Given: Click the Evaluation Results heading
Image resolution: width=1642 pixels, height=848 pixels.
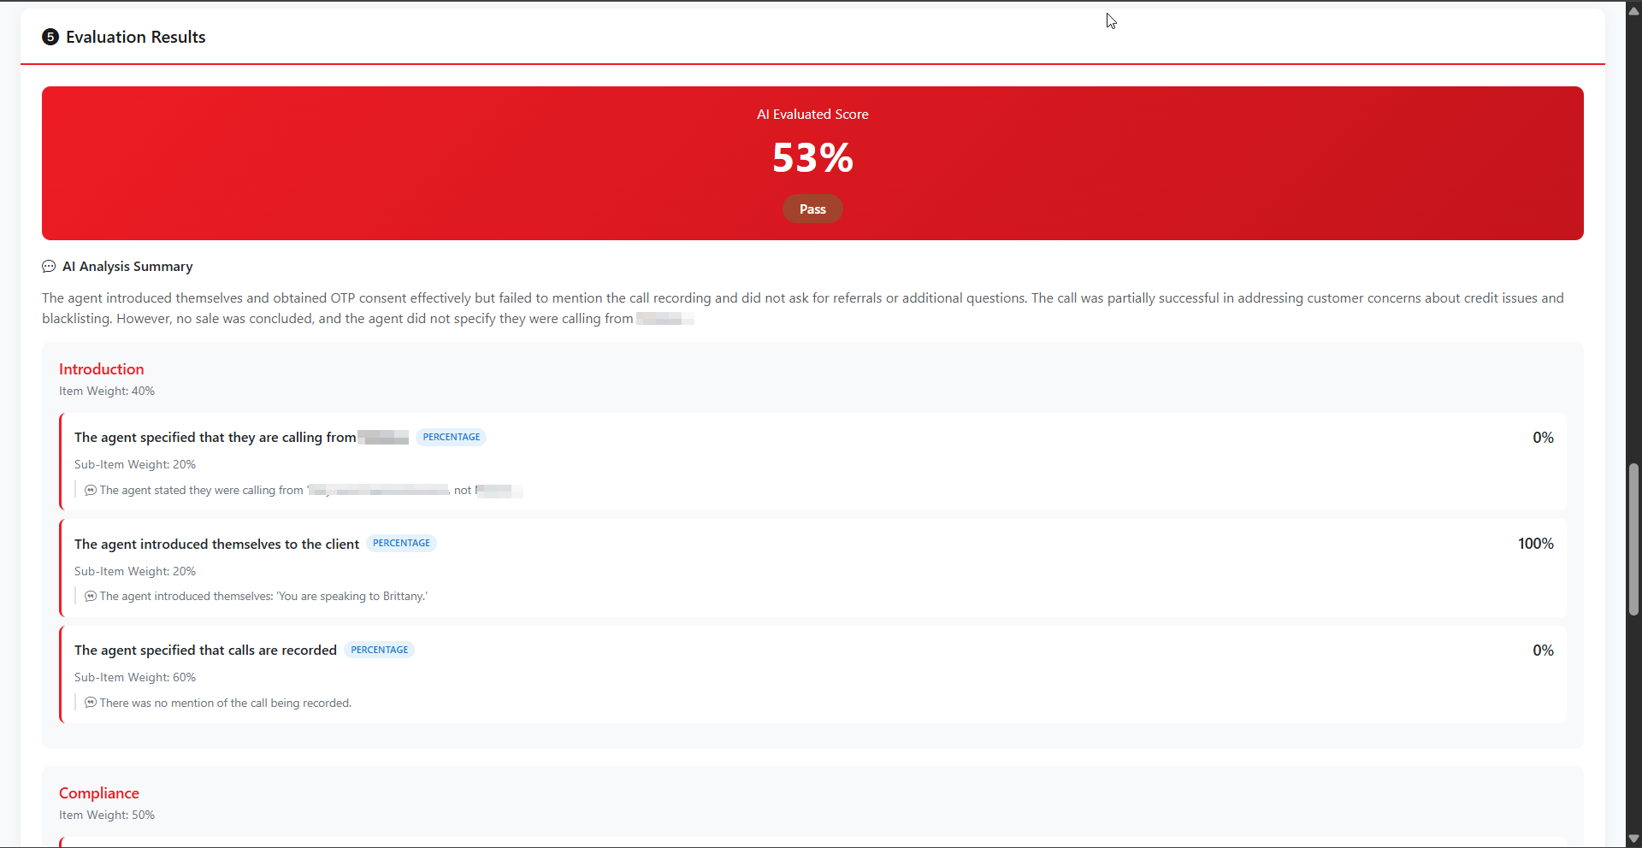Looking at the screenshot, I should (x=136, y=37).
